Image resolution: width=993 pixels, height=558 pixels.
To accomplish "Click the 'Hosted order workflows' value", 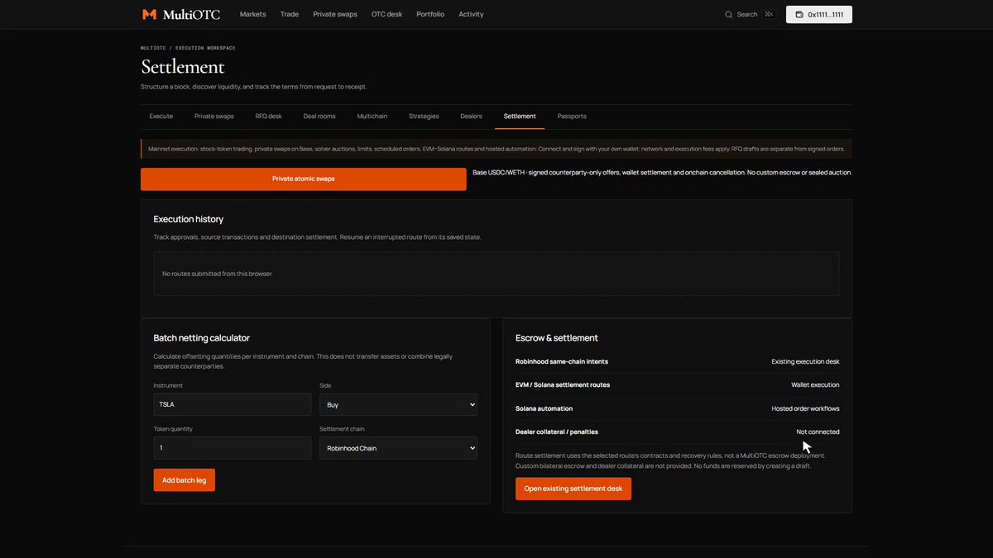I will (805, 408).
